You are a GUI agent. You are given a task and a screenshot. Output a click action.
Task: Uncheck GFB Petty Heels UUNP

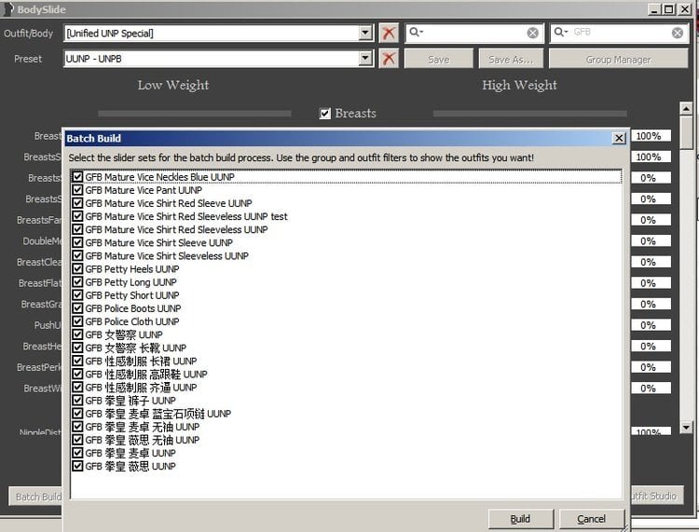(x=77, y=269)
